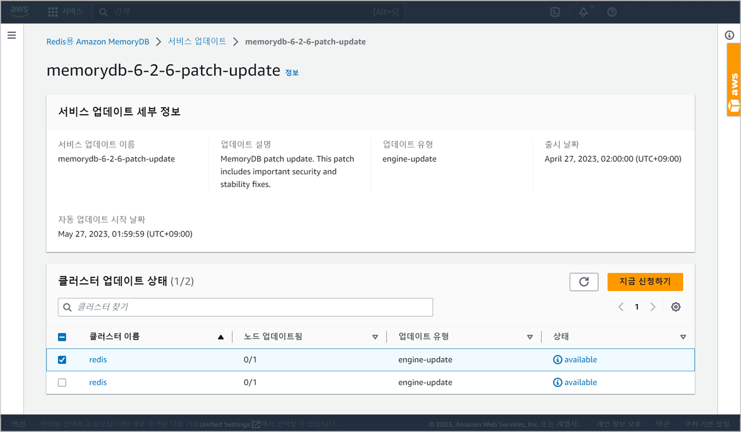Viewport: 741px width, 432px height.
Task: Click engine-update in second redis row
Action: coord(425,382)
